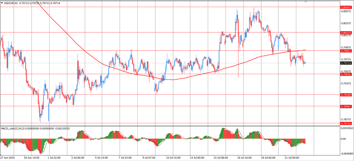Click the triangle arrow before USDCHF,H1
The height and width of the screenshot is (161, 354).
(x=2, y=3)
